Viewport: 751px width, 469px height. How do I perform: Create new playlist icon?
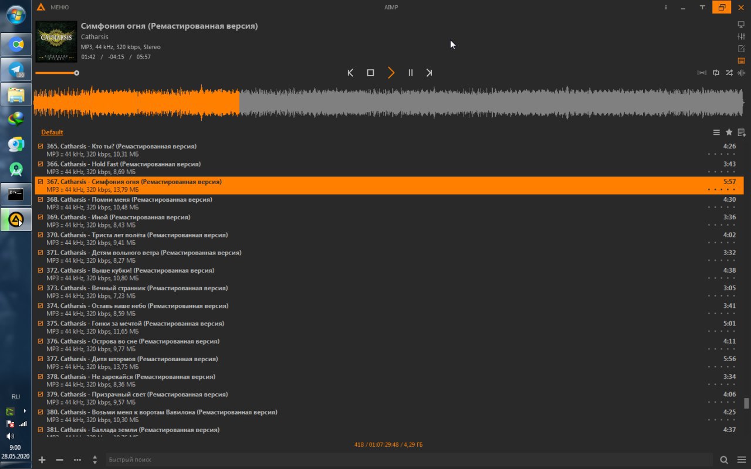pos(742,132)
